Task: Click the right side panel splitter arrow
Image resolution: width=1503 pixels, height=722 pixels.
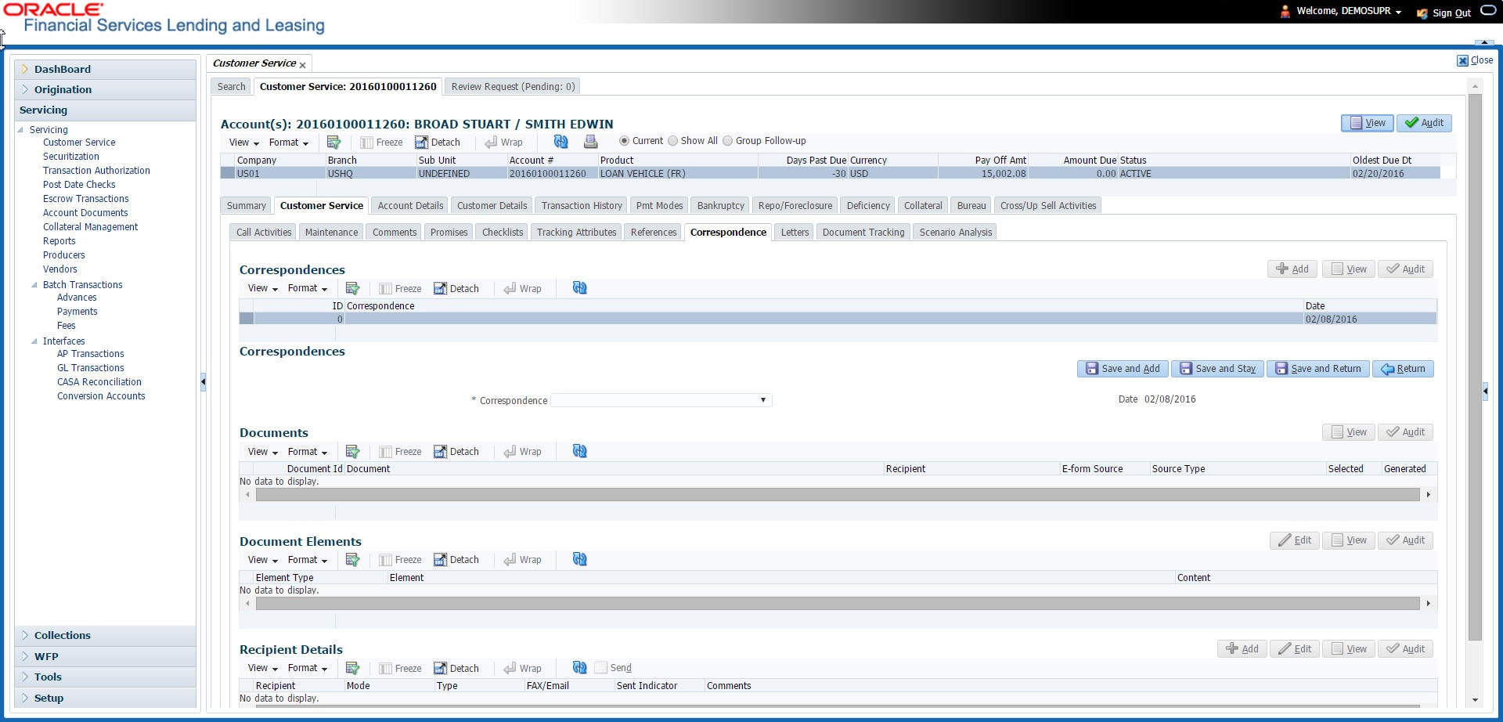Action: click(1485, 391)
